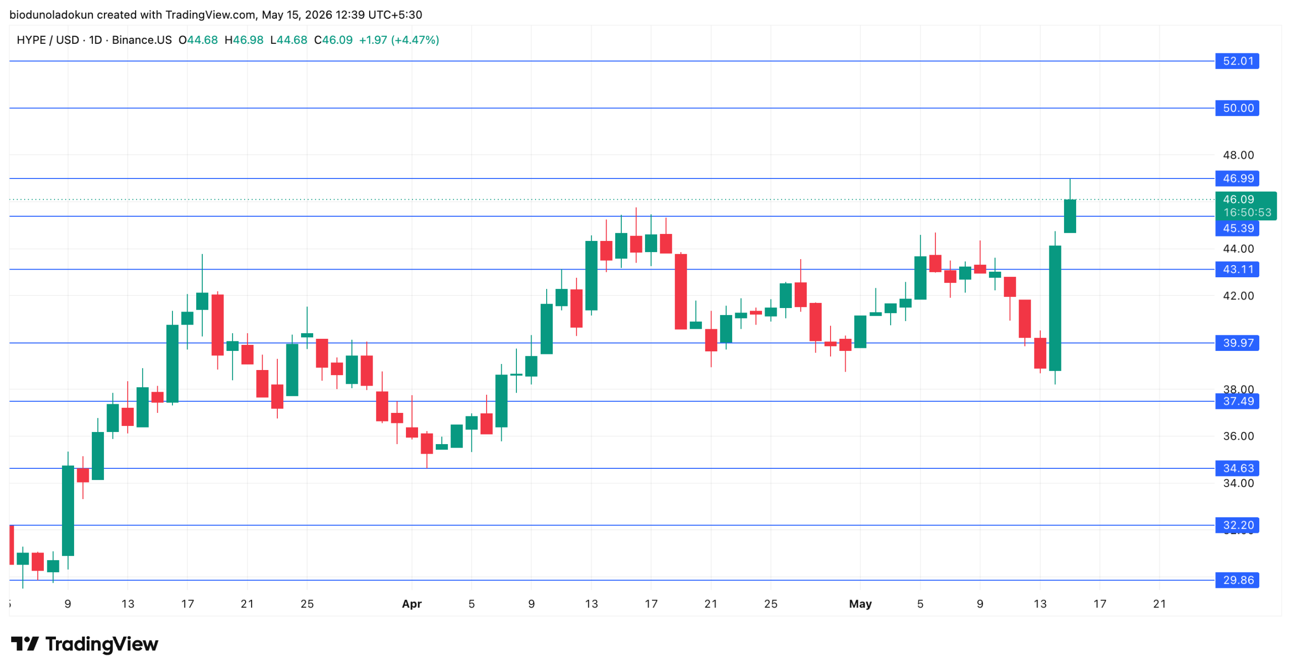Viewport: 1291px width, 672px height.
Task: Click the high value H46.98
Action: pyautogui.click(x=244, y=40)
